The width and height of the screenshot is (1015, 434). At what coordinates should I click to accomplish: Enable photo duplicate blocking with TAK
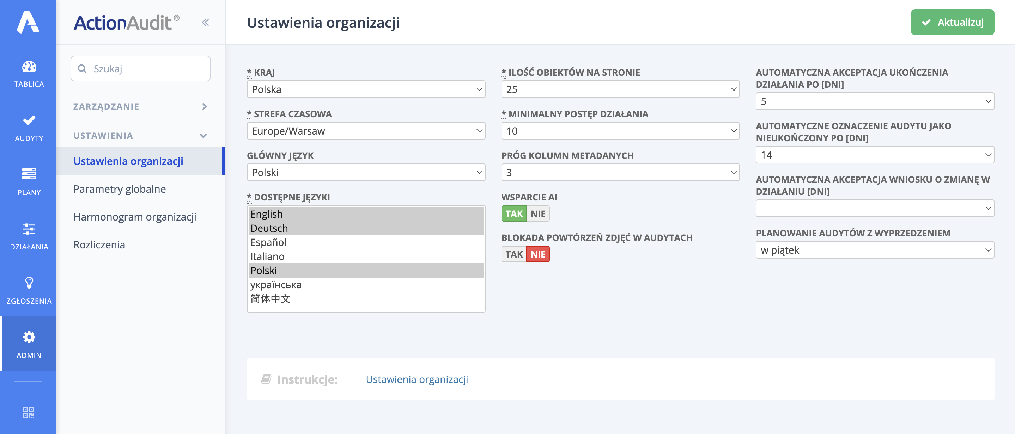(513, 254)
